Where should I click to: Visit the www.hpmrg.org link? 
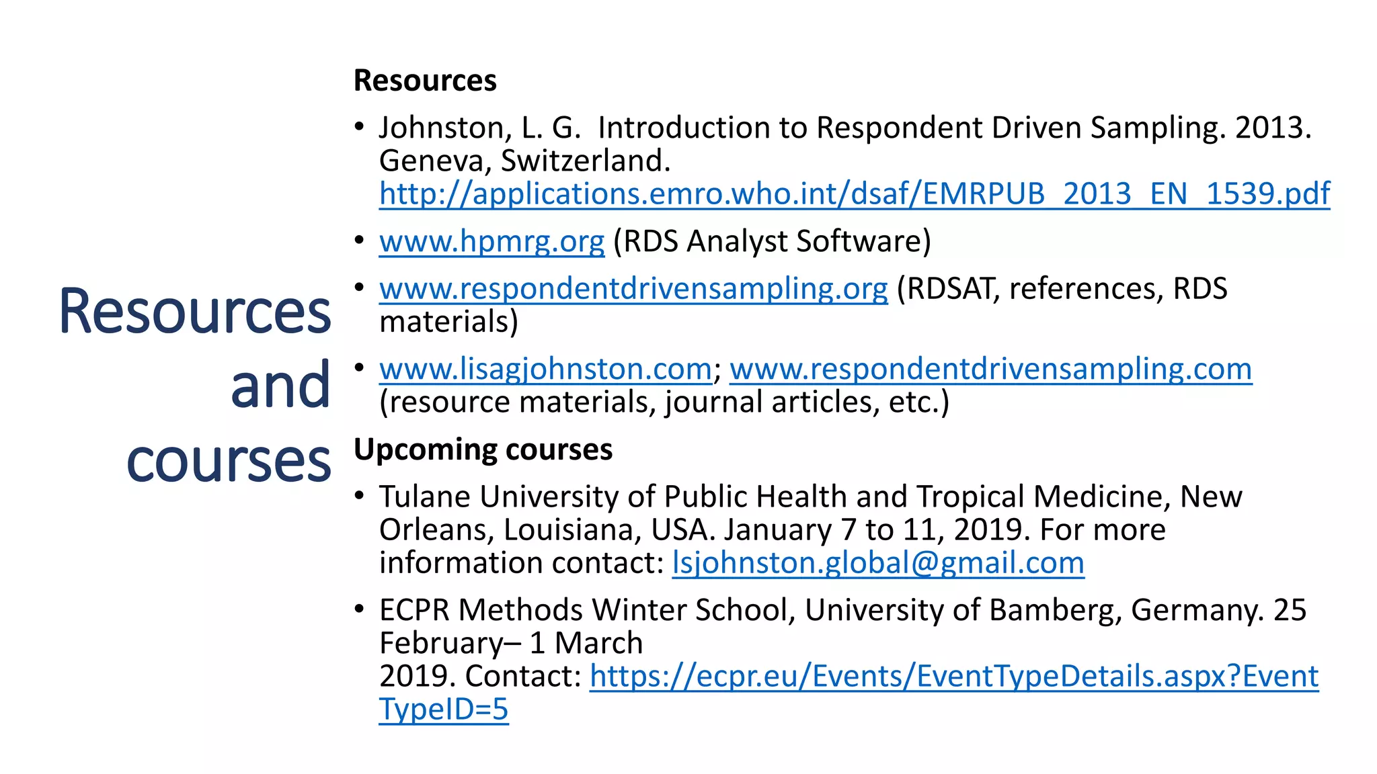tap(491, 241)
